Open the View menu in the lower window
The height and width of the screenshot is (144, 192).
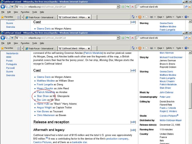tap(16, 43)
